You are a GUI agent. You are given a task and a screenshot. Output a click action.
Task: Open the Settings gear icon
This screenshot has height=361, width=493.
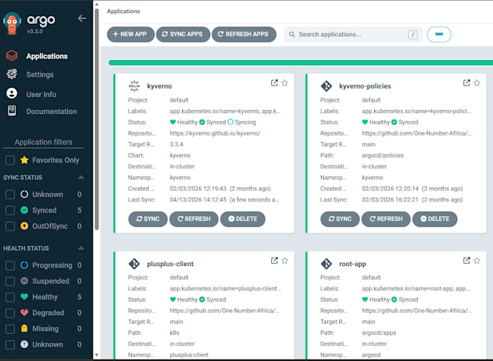[x=12, y=74]
